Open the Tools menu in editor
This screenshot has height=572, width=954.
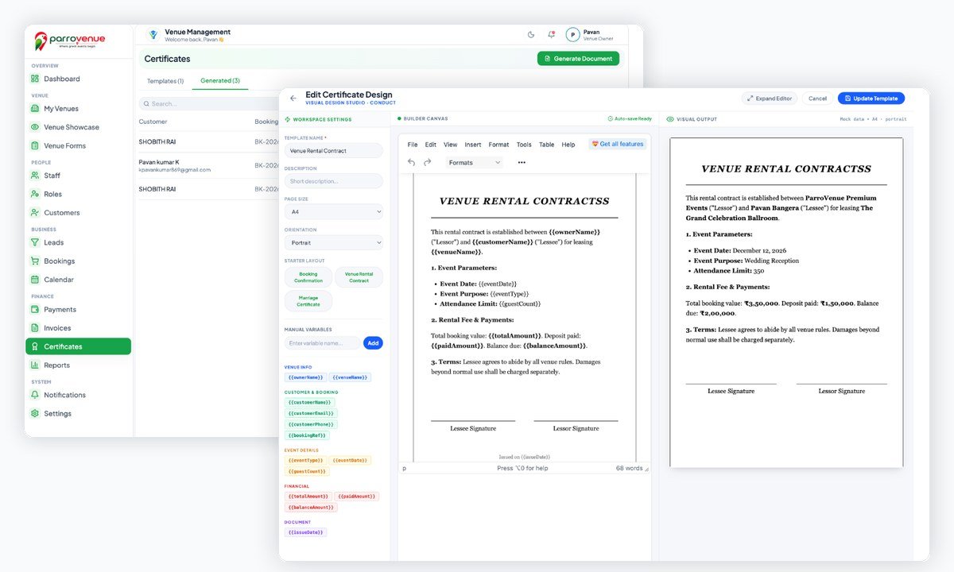[x=524, y=145]
